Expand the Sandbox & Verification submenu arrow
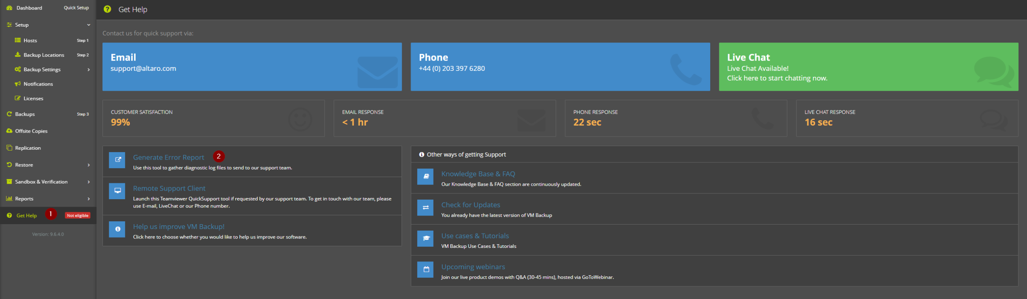The width and height of the screenshot is (1027, 299). click(89, 182)
